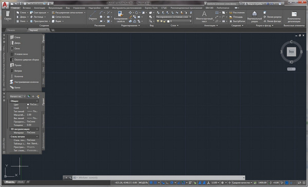
Task: Switch to the Аннотации ribbon tab
Action: tap(40, 8)
